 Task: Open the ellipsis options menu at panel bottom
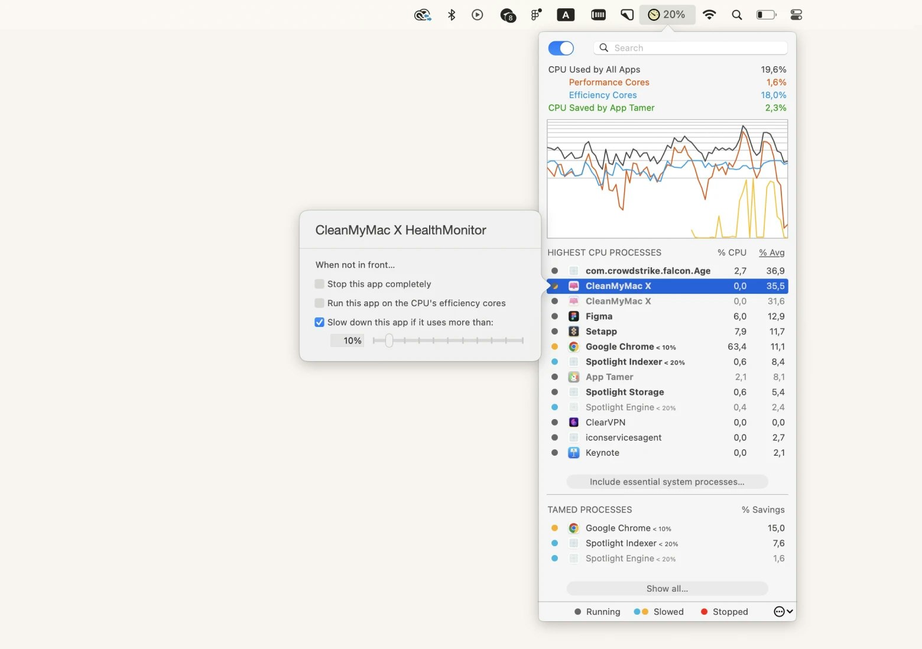[x=783, y=612]
